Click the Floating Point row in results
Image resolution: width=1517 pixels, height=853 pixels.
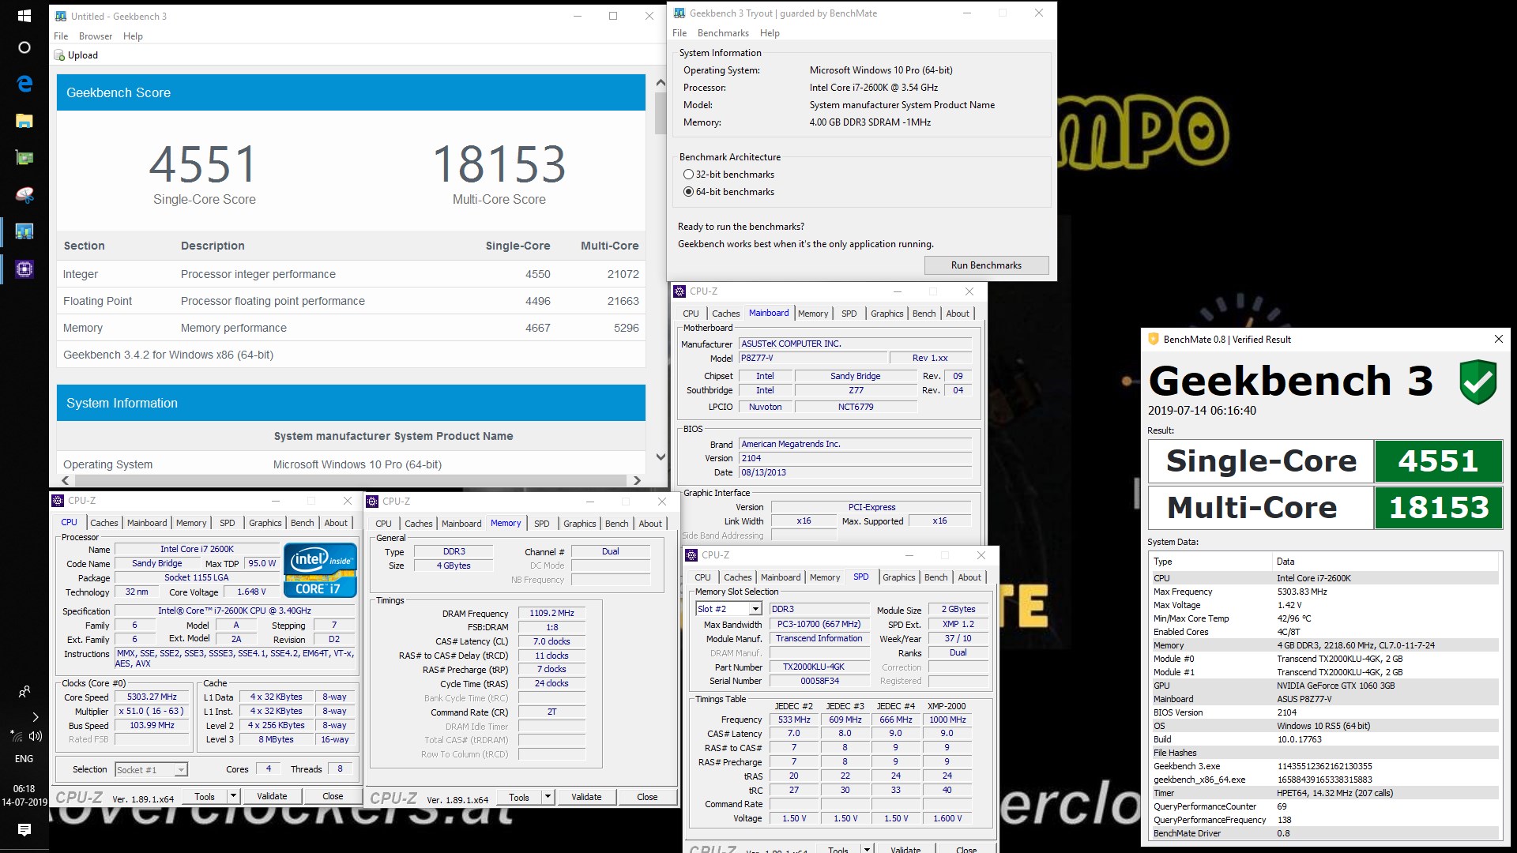(x=351, y=301)
